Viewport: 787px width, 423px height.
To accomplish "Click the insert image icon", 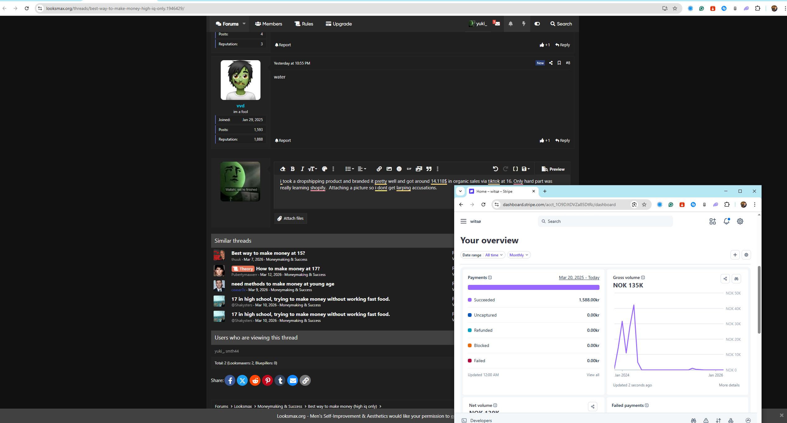I will (x=389, y=169).
